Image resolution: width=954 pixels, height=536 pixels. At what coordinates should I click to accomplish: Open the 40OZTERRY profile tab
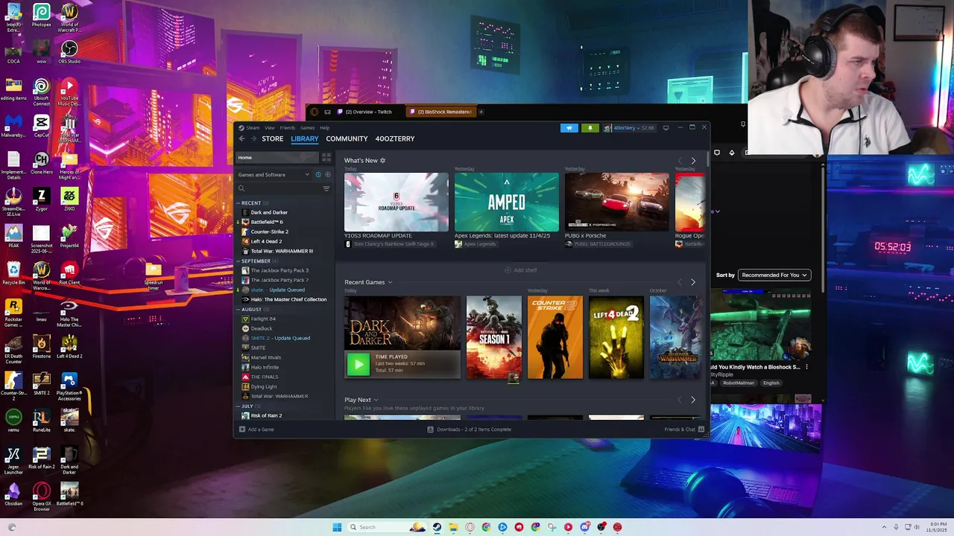tap(395, 138)
